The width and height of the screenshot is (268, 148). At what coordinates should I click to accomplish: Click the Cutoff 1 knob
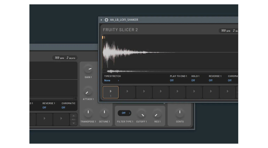142,114
